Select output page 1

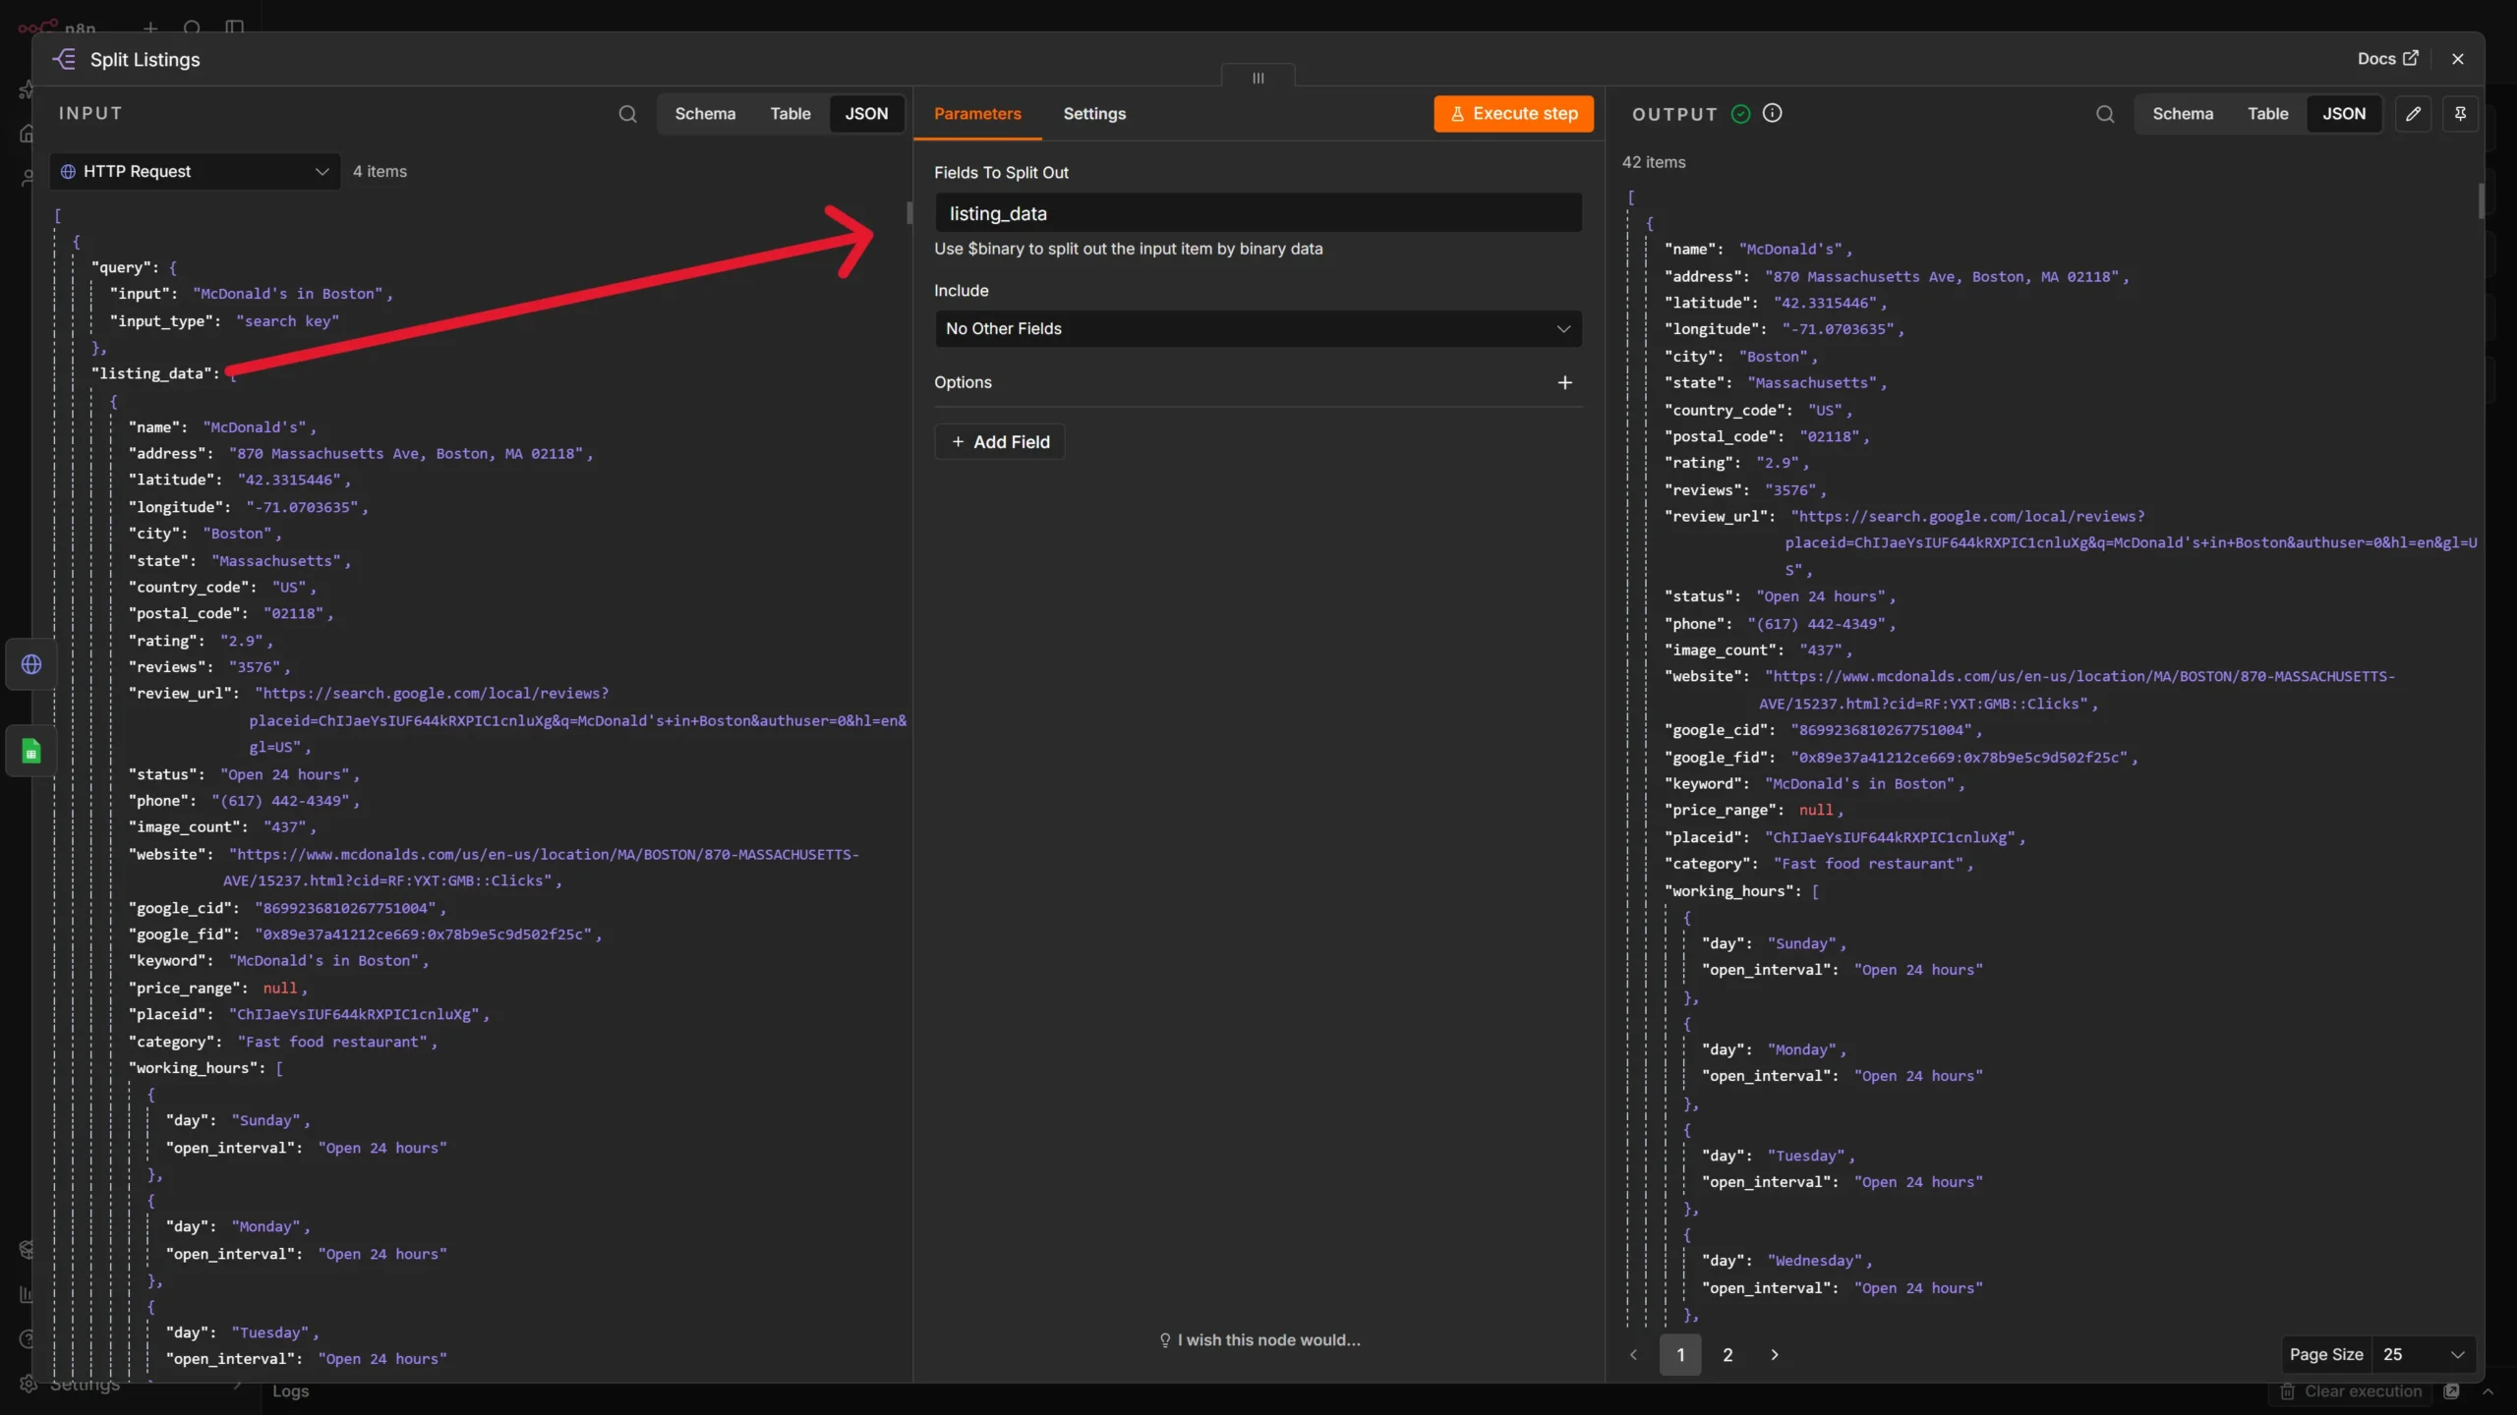point(1680,1354)
